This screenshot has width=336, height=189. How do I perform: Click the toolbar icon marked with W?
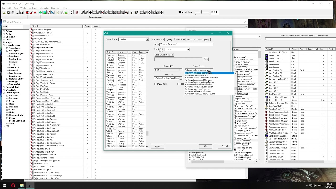tap(154, 12)
